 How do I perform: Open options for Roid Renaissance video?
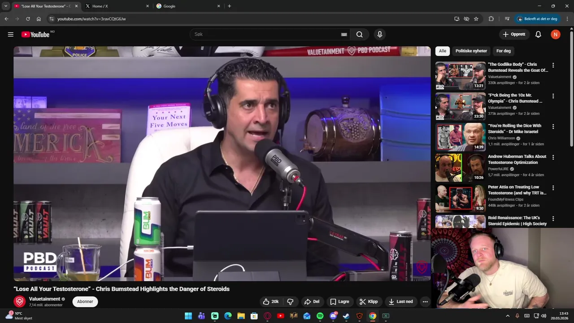coord(553,218)
